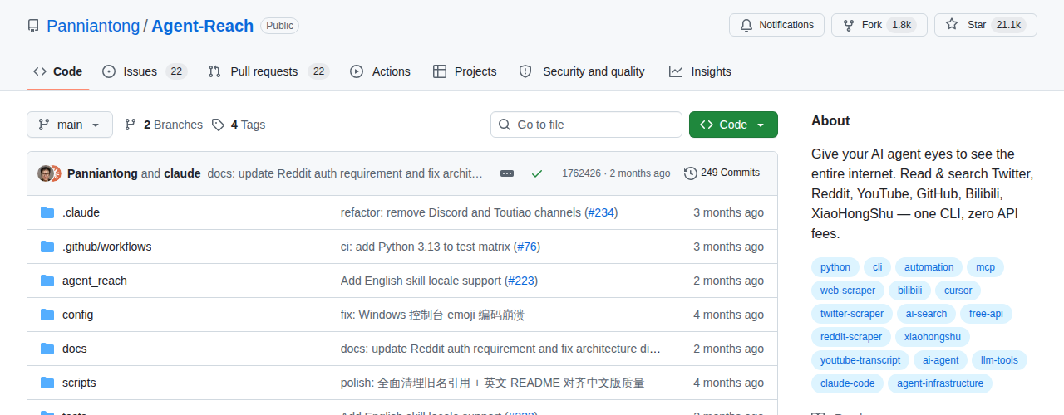
Task: Open the Security and quality tab
Action: coord(582,71)
